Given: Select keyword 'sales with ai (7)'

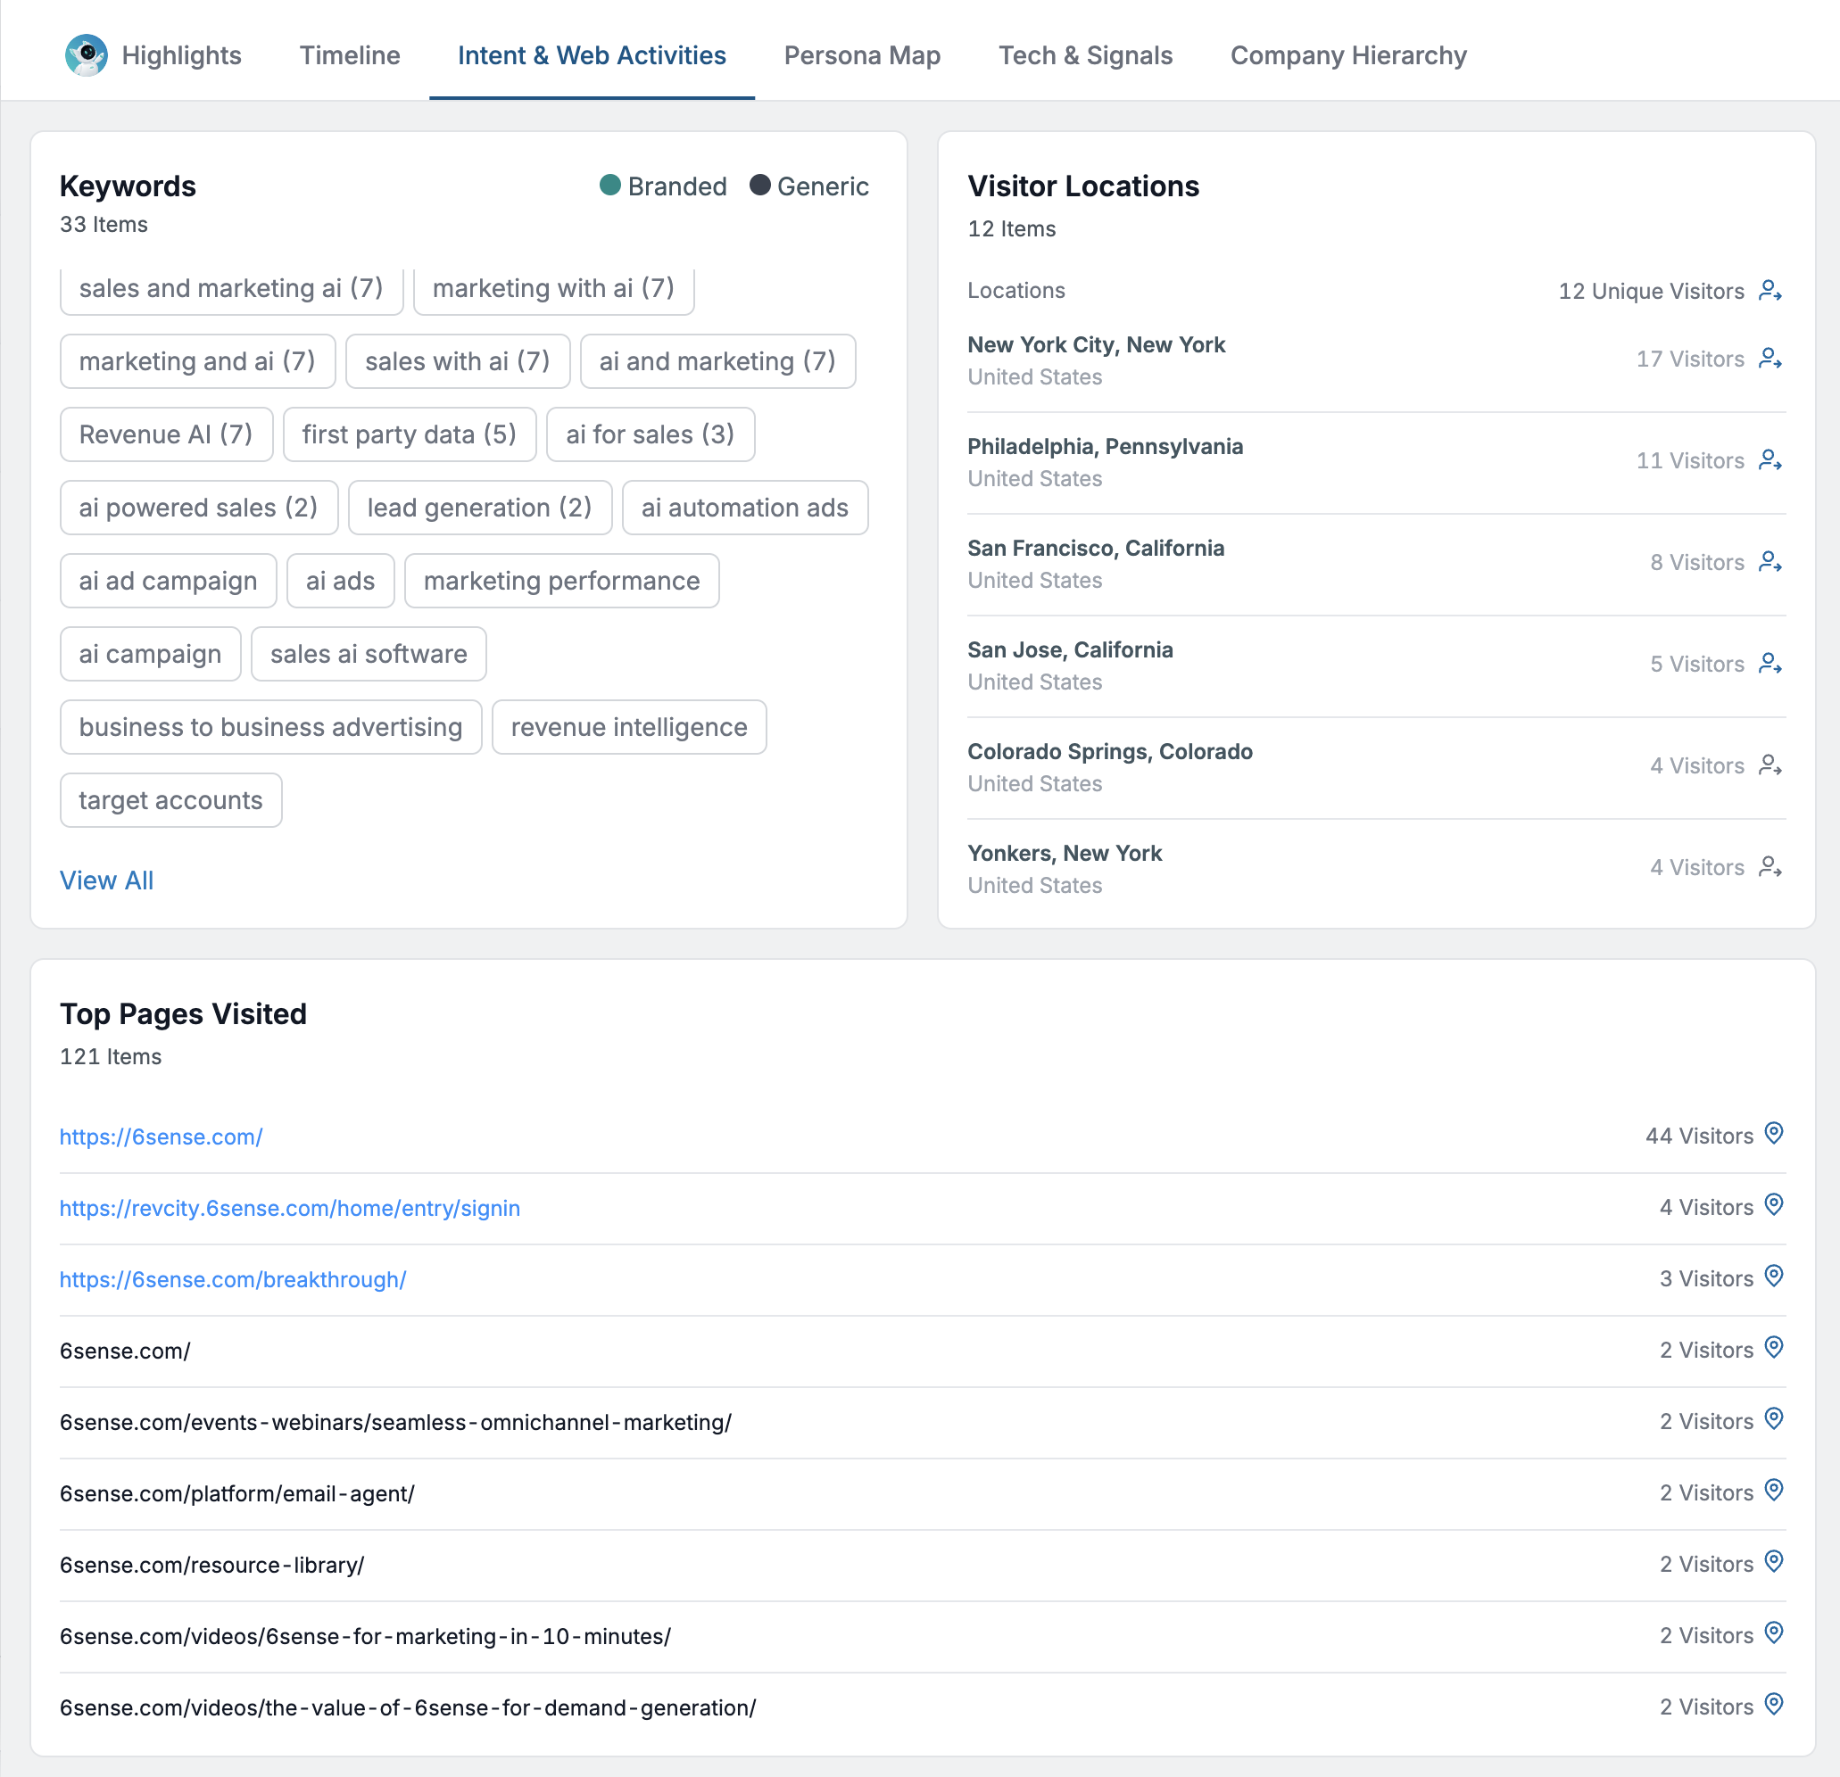Looking at the screenshot, I should click(x=457, y=361).
